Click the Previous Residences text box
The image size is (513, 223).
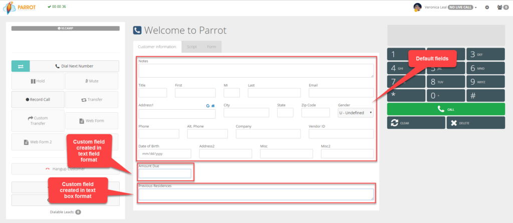(256, 194)
